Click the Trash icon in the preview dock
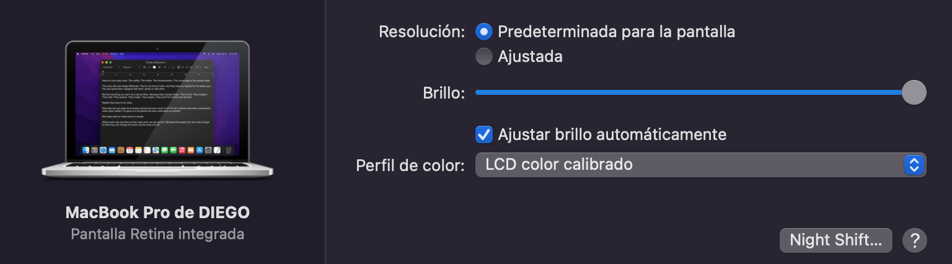This screenshot has width=952, height=264. pyautogui.click(x=228, y=150)
